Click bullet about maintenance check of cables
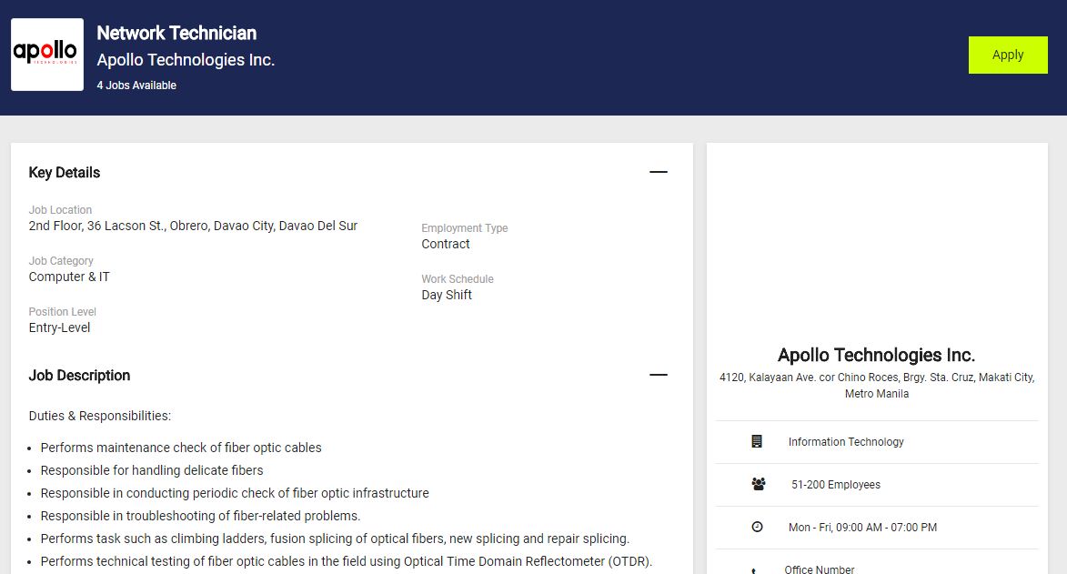Viewport: 1067px width, 574px height. point(181,448)
